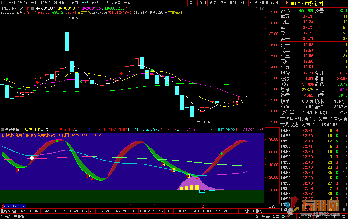The height and width of the screenshot is (219, 348).
Task: Switch to 周线 weekly chart
Action: pyautogui.click(x=95, y=3)
